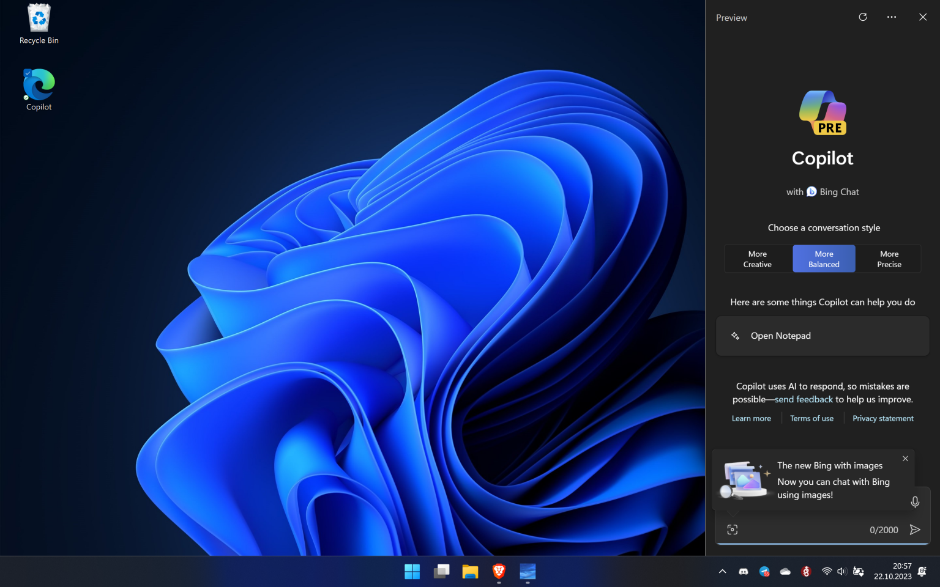Open the battery status tray icon
This screenshot has width=940, height=587.
(859, 572)
